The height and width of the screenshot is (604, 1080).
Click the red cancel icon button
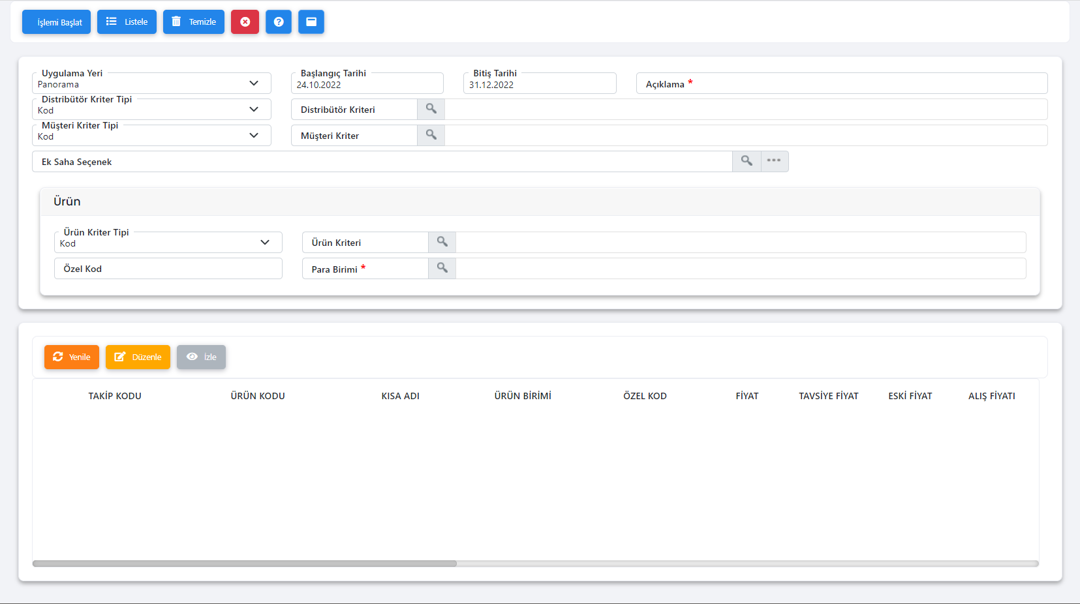[245, 22]
